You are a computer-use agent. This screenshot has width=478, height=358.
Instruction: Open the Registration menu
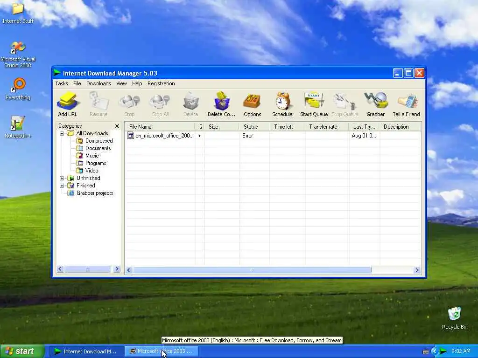click(161, 83)
